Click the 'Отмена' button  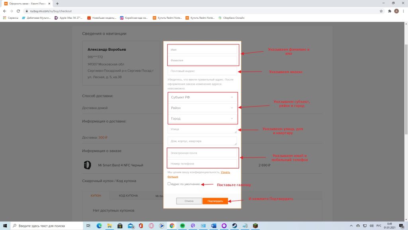point(189,201)
